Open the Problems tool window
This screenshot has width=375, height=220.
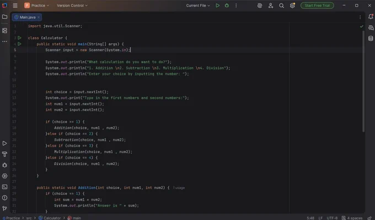point(4,198)
